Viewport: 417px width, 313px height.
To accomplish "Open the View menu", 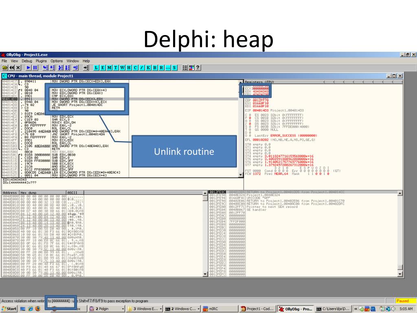I will pyautogui.click(x=14, y=61).
